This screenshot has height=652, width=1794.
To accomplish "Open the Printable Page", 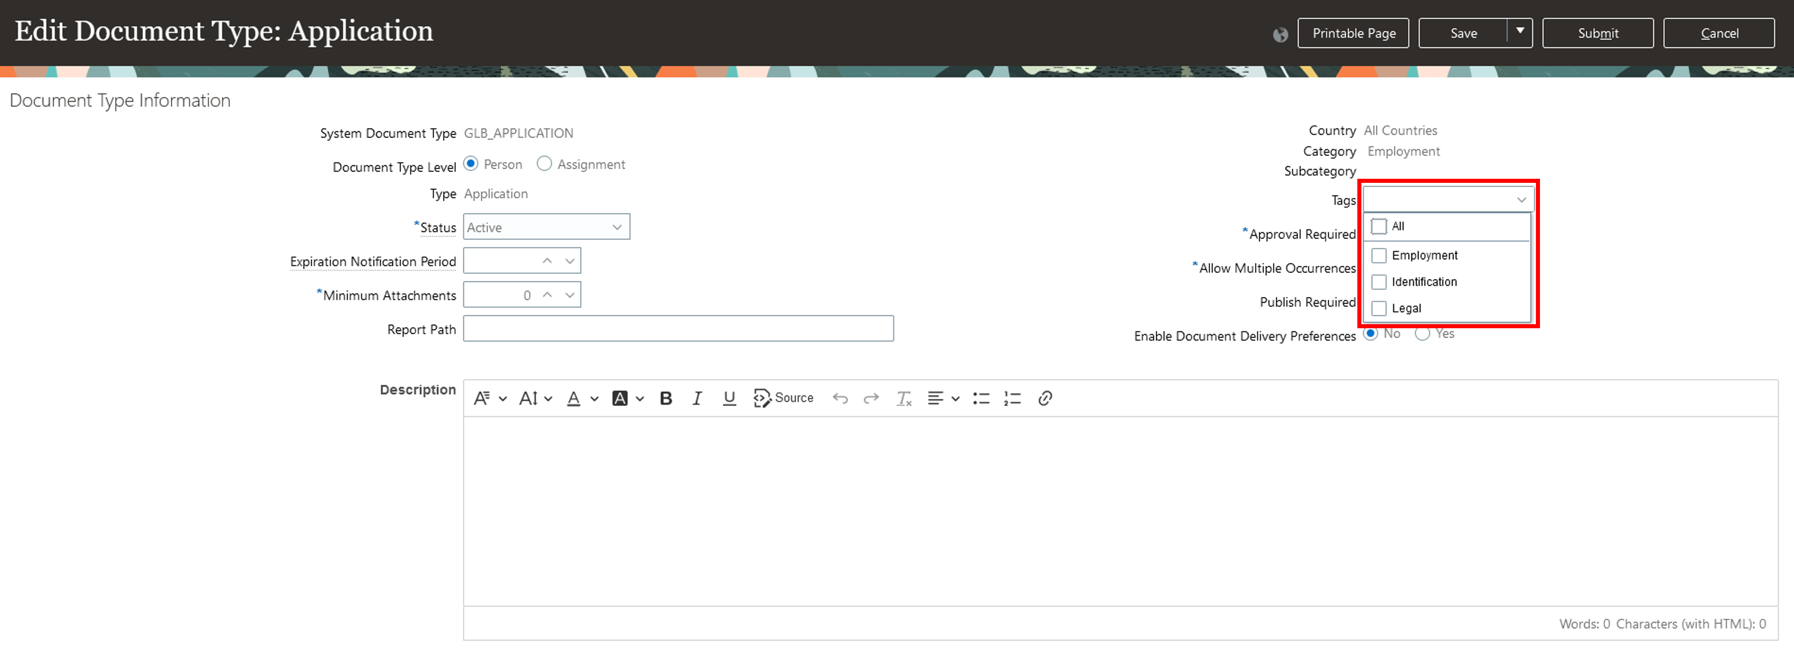I will (1352, 33).
